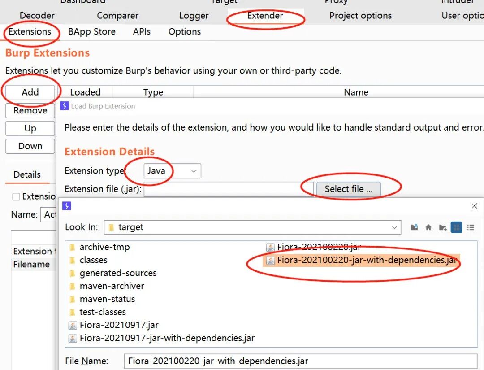Open the Extender Options sub-tab
The height and width of the screenshot is (370, 484).
pos(185,32)
